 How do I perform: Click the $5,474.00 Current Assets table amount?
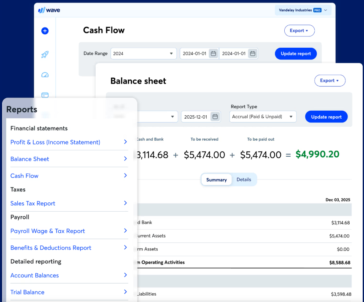(x=339, y=236)
